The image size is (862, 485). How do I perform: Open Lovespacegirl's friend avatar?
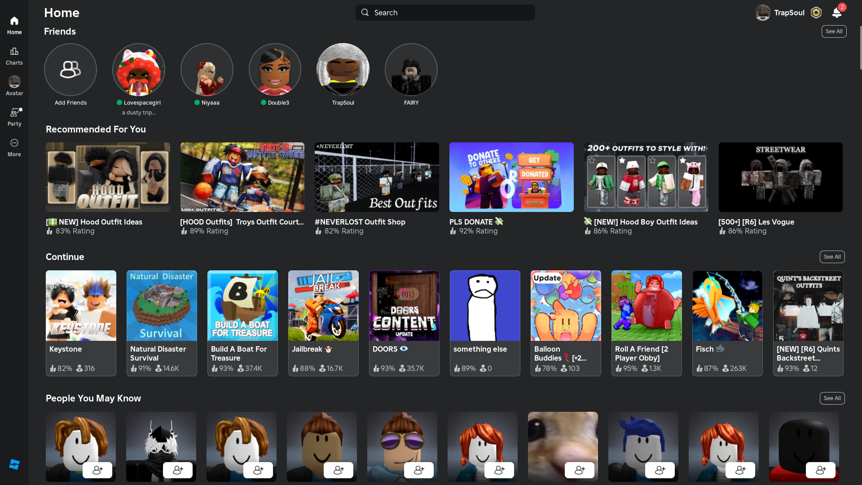point(139,70)
